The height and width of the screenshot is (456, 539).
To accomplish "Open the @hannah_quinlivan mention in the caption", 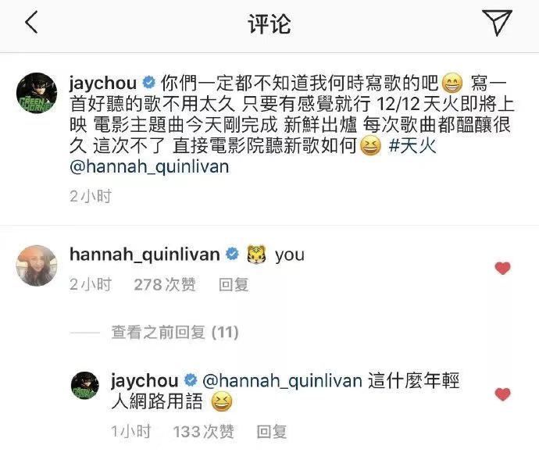I will coord(149,167).
